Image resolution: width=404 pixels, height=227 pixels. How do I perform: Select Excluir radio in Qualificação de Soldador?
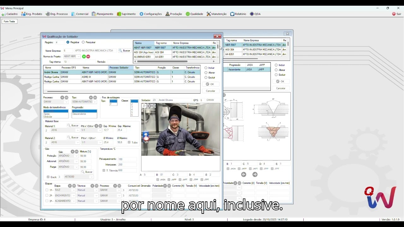click(206, 78)
